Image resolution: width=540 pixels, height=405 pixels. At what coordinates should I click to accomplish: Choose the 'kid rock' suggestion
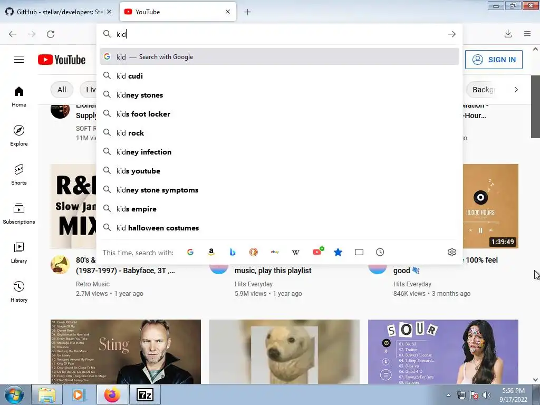(x=279, y=132)
